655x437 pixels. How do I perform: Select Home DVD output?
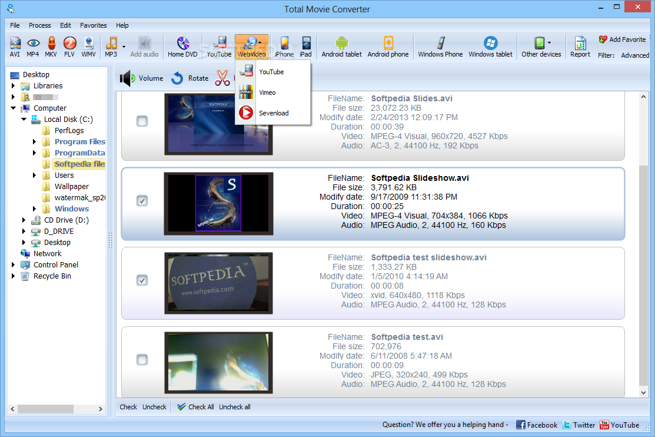pos(182,47)
